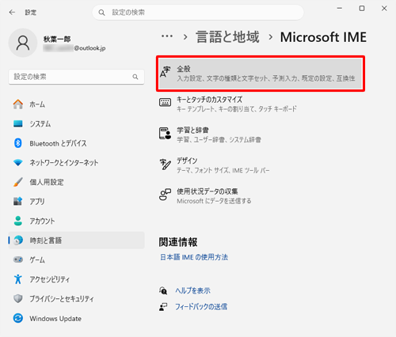Click the アクセシビリティ figure icon
The width and height of the screenshot is (396, 337).
(x=18, y=279)
